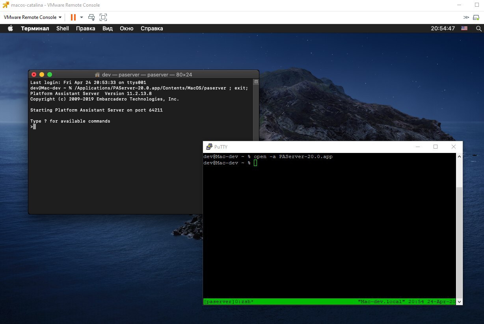Open the Вид menu

pos(108,28)
